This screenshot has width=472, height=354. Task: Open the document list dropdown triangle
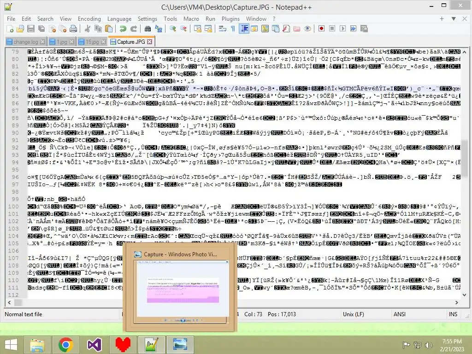tap(454, 18)
